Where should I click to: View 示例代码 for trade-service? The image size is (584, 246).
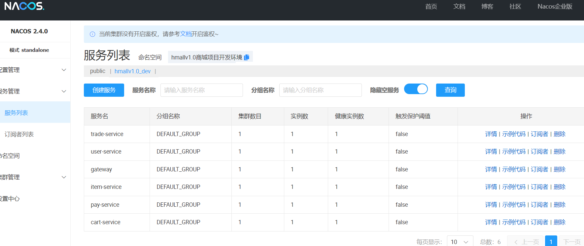(514, 134)
